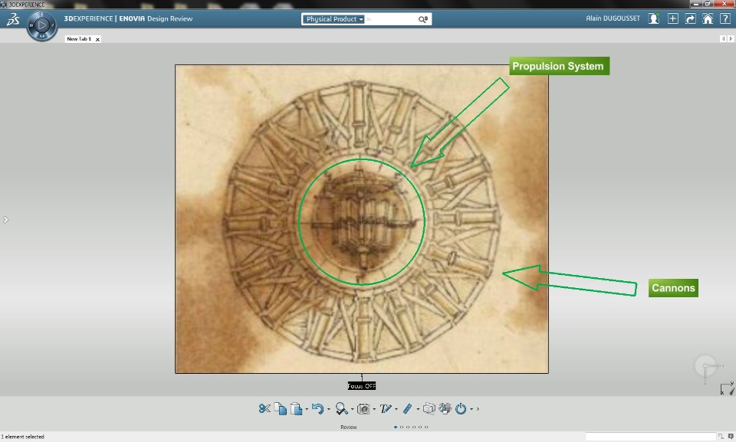This screenshot has height=442, width=736.
Task: Click the first small status bar icon right
Action: coord(721,437)
